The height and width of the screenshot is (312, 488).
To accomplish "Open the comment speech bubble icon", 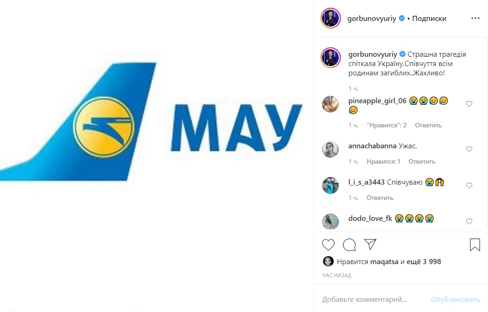I will [349, 245].
